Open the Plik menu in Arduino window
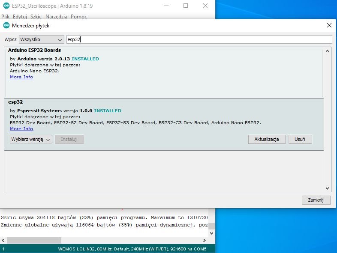337x253 pixels. [x=6, y=17]
